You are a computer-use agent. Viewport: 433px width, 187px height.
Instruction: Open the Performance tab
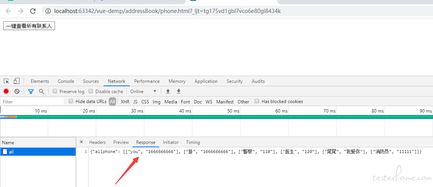coord(147,81)
